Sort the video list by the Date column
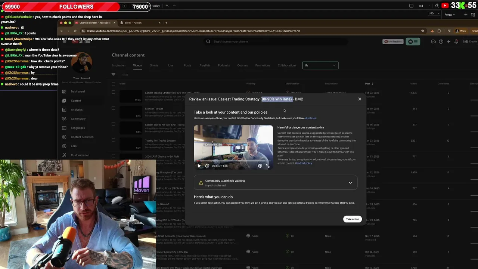The image size is (478, 269). click(369, 84)
